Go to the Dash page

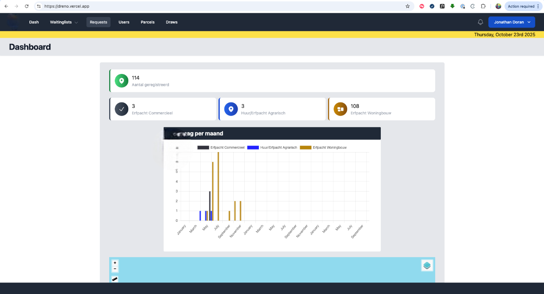click(x=34, y=22)
